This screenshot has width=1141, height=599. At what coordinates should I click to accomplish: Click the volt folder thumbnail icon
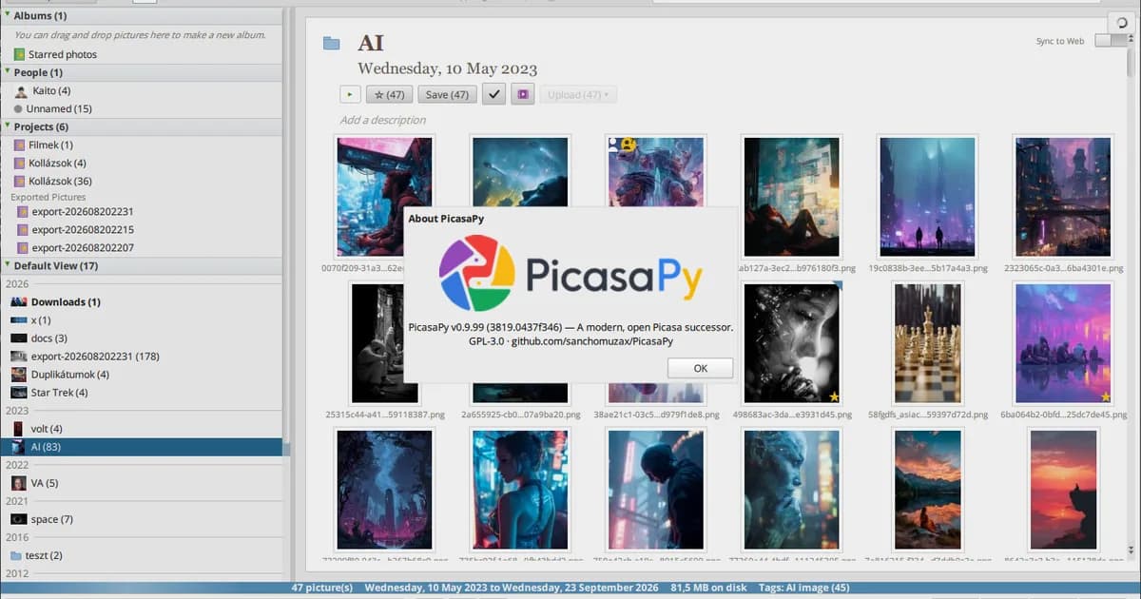[x=18, y=428]
